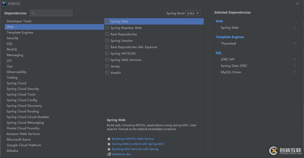Select the Spring Cloud Tools category
Screen dimensions: 304x158
54,94
